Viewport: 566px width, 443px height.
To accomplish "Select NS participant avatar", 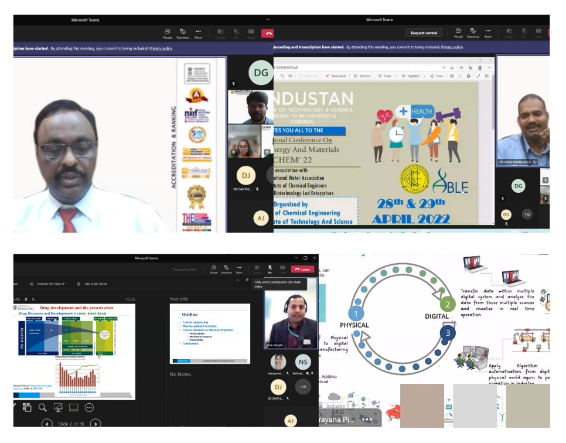I will (x=303, y=362).
